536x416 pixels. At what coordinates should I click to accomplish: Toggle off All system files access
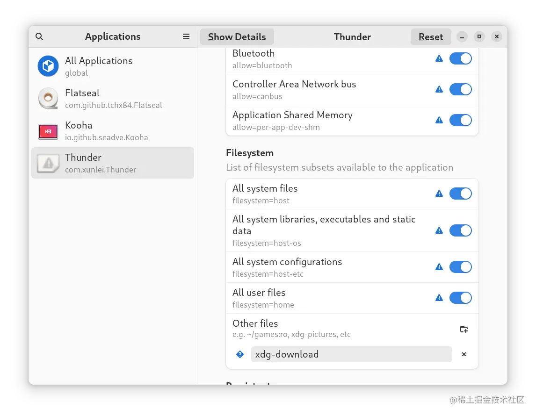[460, 194]
